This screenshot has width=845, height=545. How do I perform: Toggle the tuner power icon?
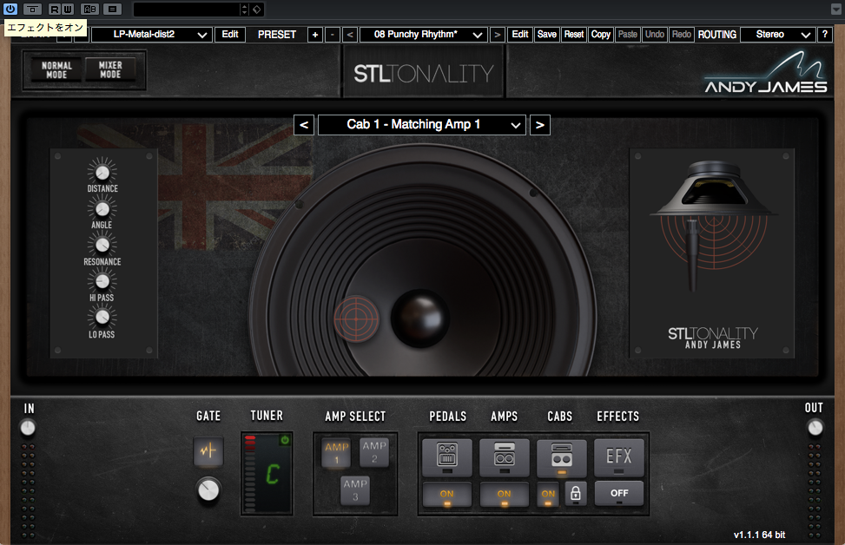click(x=285, y=440)
